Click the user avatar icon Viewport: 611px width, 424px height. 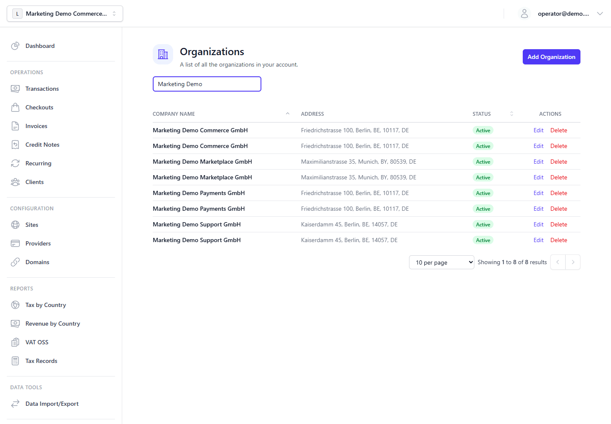click(524, 14)
